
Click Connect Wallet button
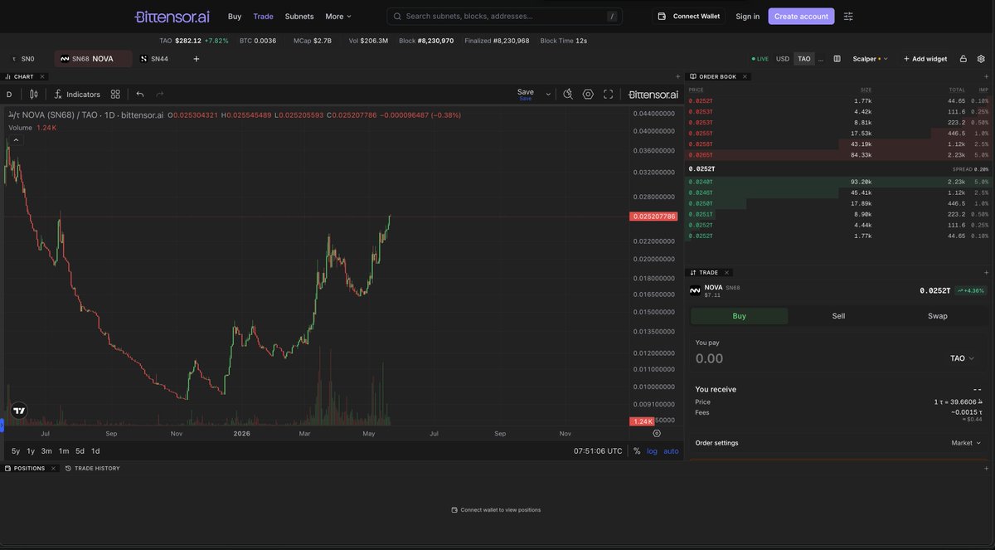point(689,16)
